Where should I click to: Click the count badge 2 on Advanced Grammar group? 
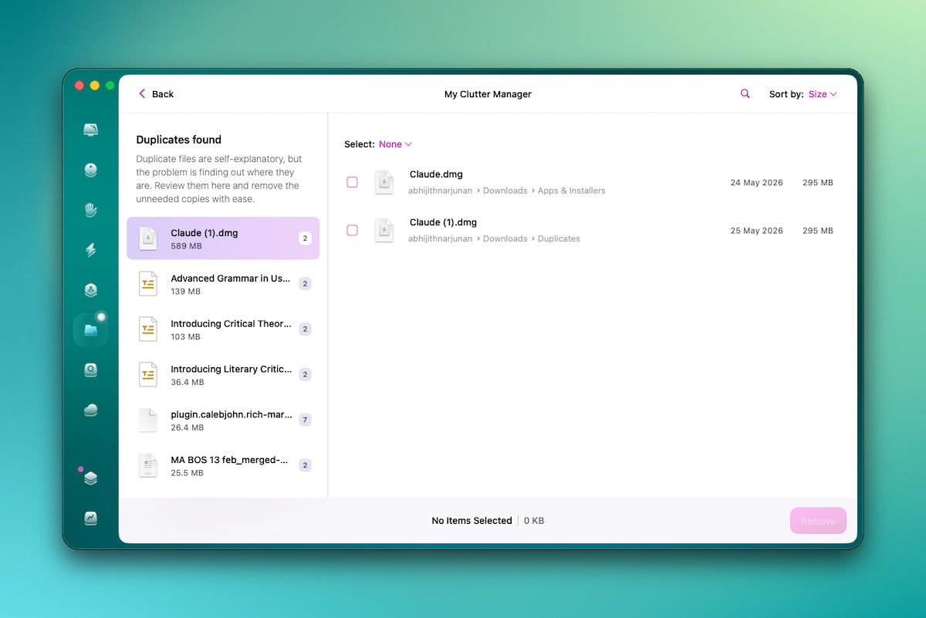[306, 284]
